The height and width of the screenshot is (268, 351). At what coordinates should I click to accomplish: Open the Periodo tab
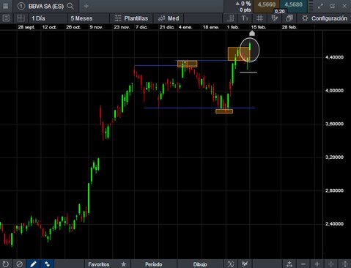(154, 264)
